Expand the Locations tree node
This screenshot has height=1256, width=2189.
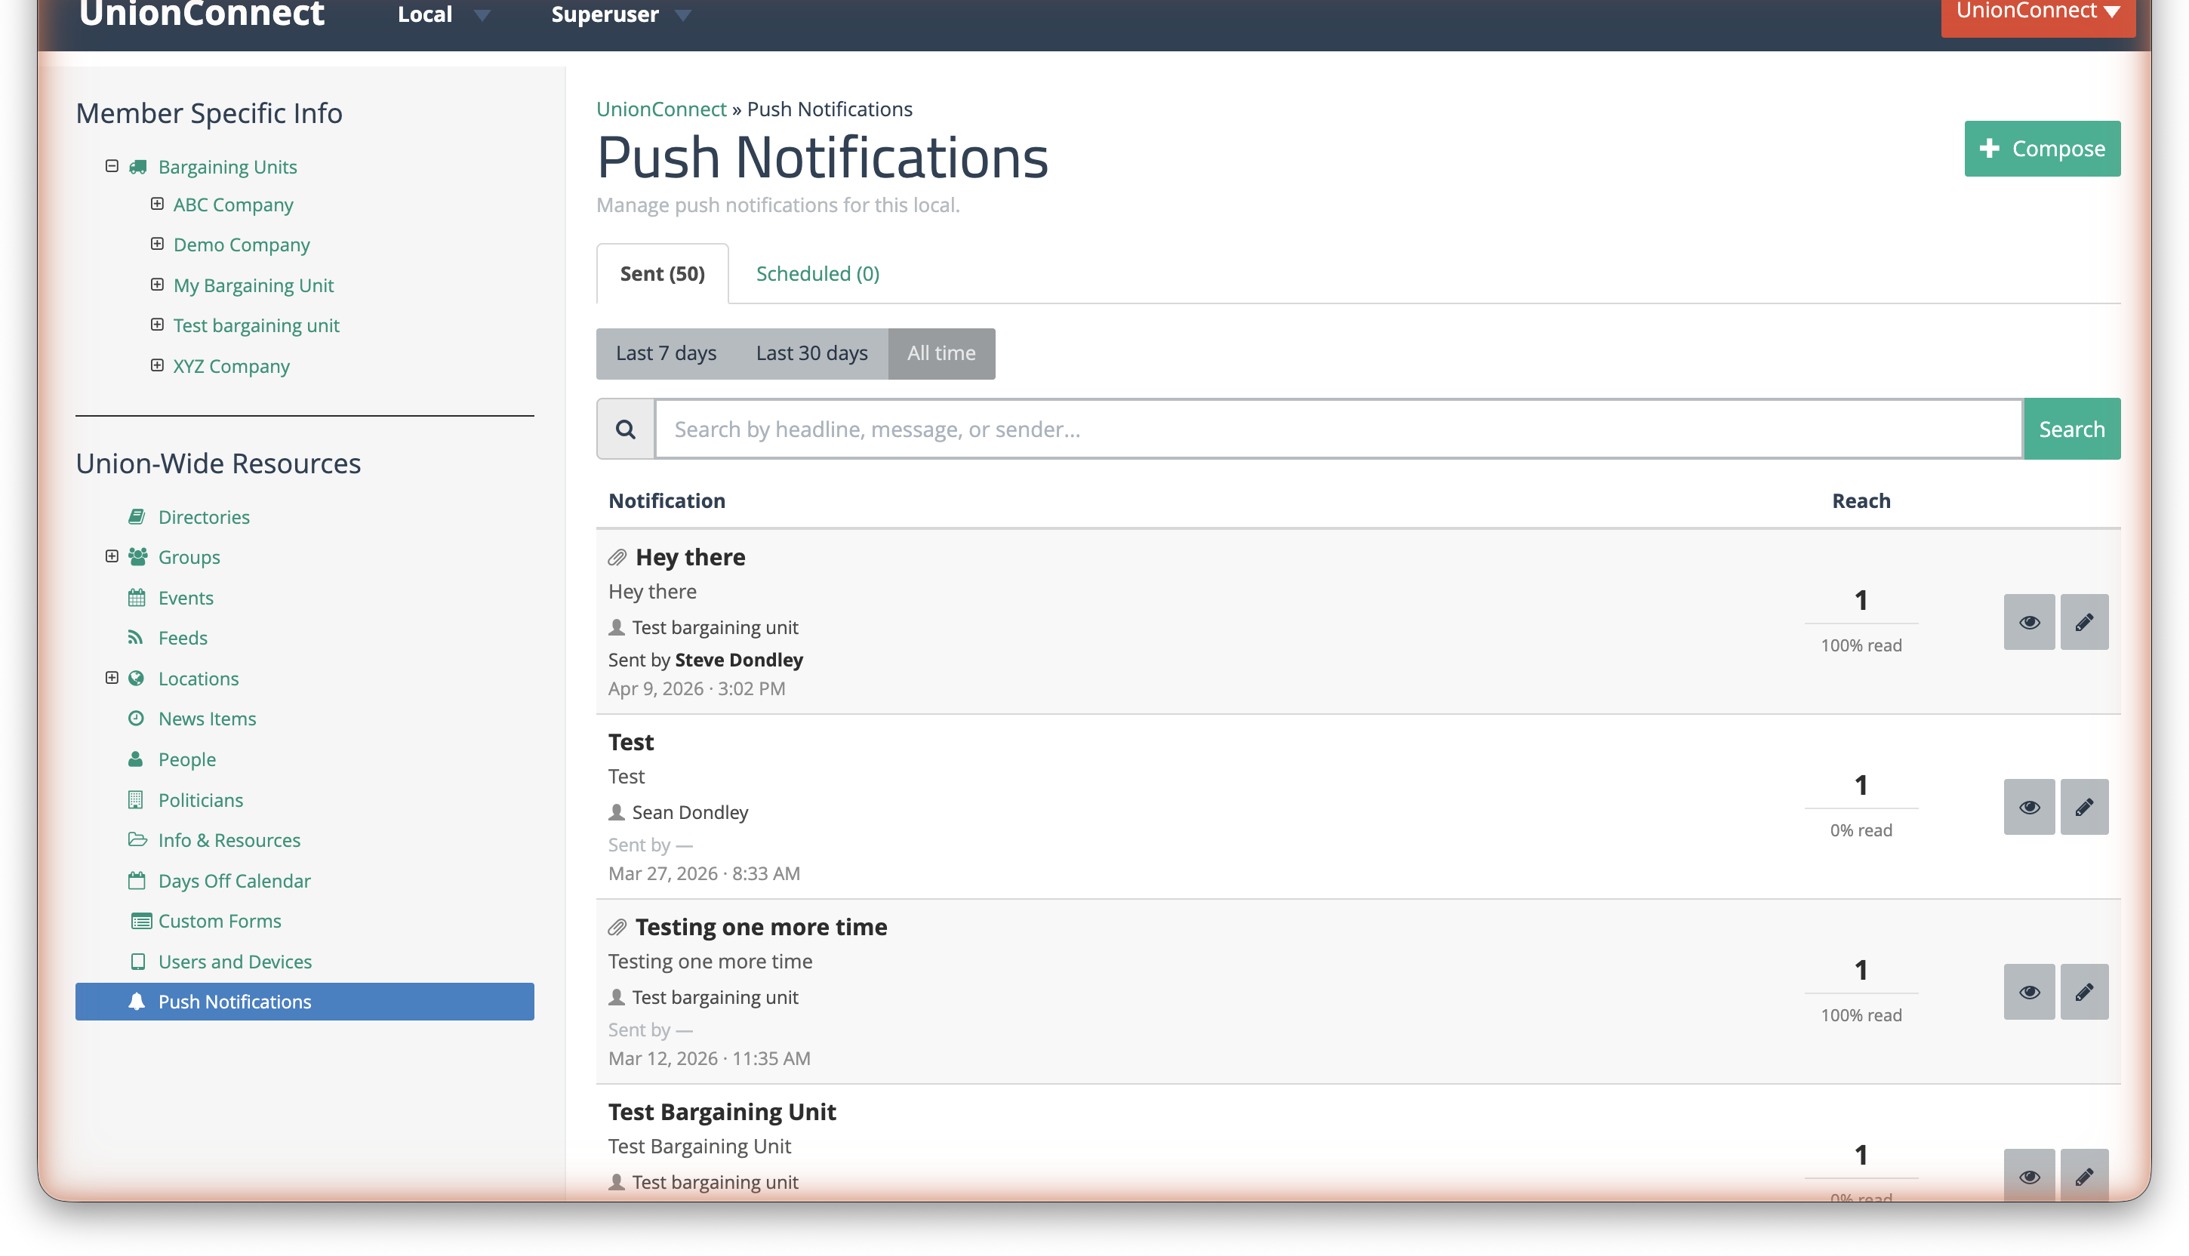click(112, 678)
